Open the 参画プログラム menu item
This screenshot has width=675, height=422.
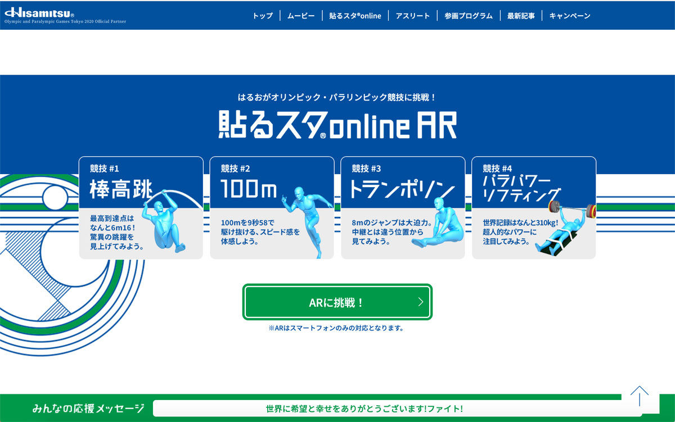468,16
